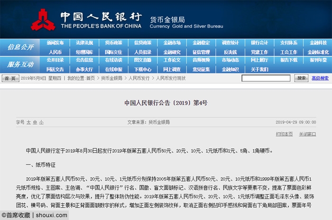
Task: Focus the search text box
Action: (266, 78)
